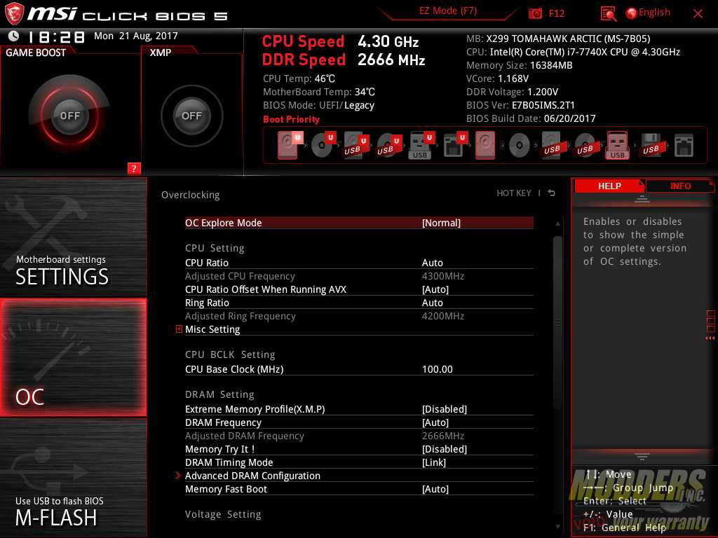Click the Adjusted DRAM Frequency 2666MHz row
The height and width of the screenshot is (538, 718).
coord(359,436)
